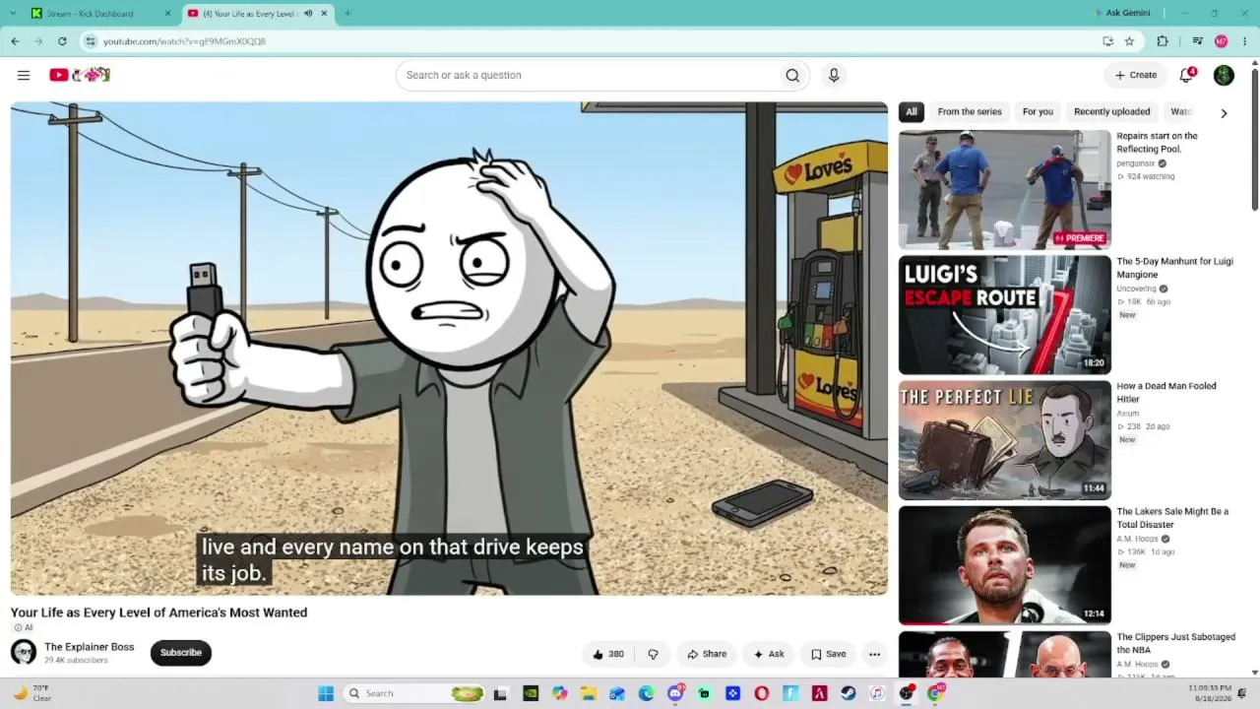Select the From the series chip
1260x709 pixels.
[x=970, y=112]
